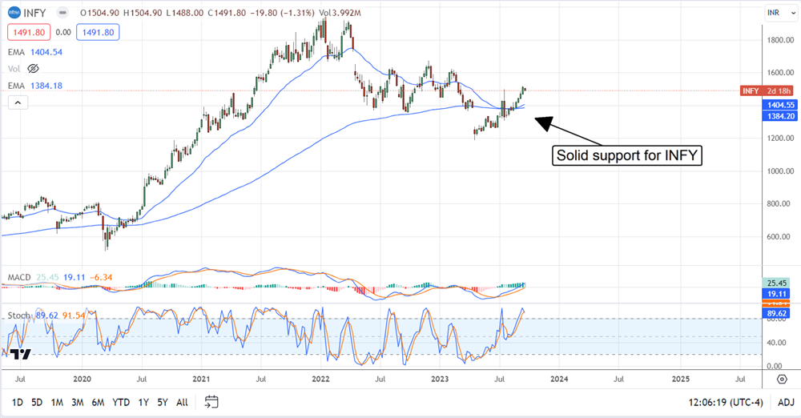This screenshot has height=418, width=801.
Task: Click the red INFY 2d 18h price label
Action: (x=767, y=91)
